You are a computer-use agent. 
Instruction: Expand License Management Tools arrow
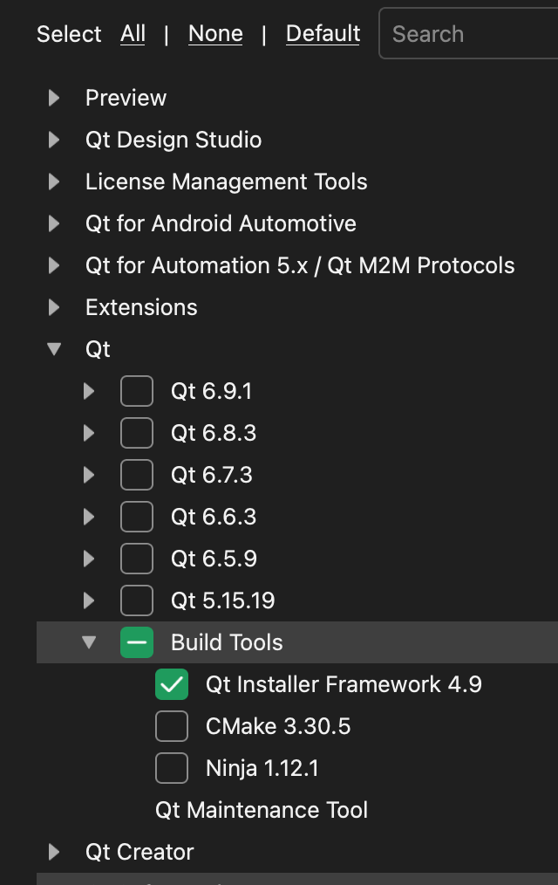(x=54, y=182)
